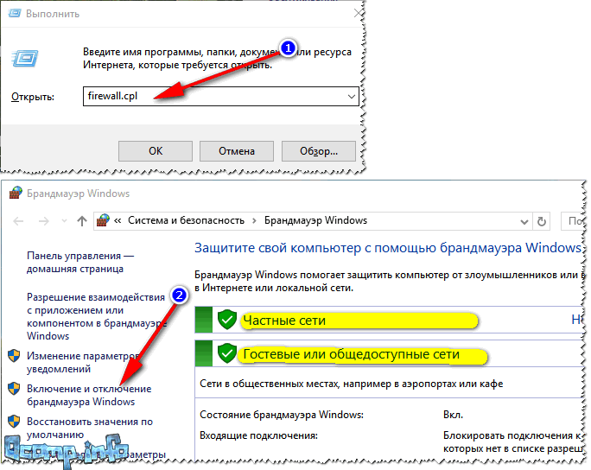Click shield icon beside Включение и отключение
Image resolution: width=591 pixels, height=470 pixels.
pyautogui.click(x=14, y=389)
